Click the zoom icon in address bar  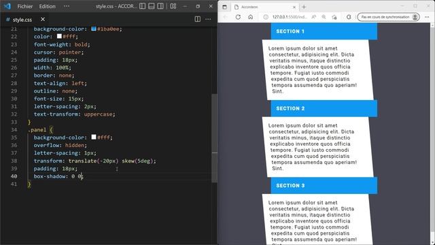click(324, 17)
